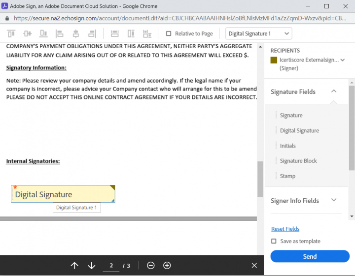Click the Align Bottom toolbar icon
Image resolution: width=355 pixels, height=276 pixels.
(43, 33)
